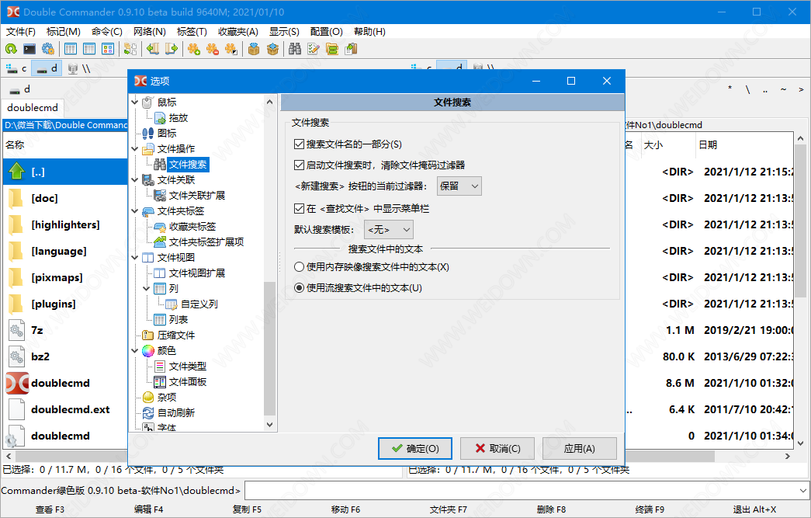Open the 配置(O) menu
Viewport: 811px width, 518px height.
click(x=327, y=32)
